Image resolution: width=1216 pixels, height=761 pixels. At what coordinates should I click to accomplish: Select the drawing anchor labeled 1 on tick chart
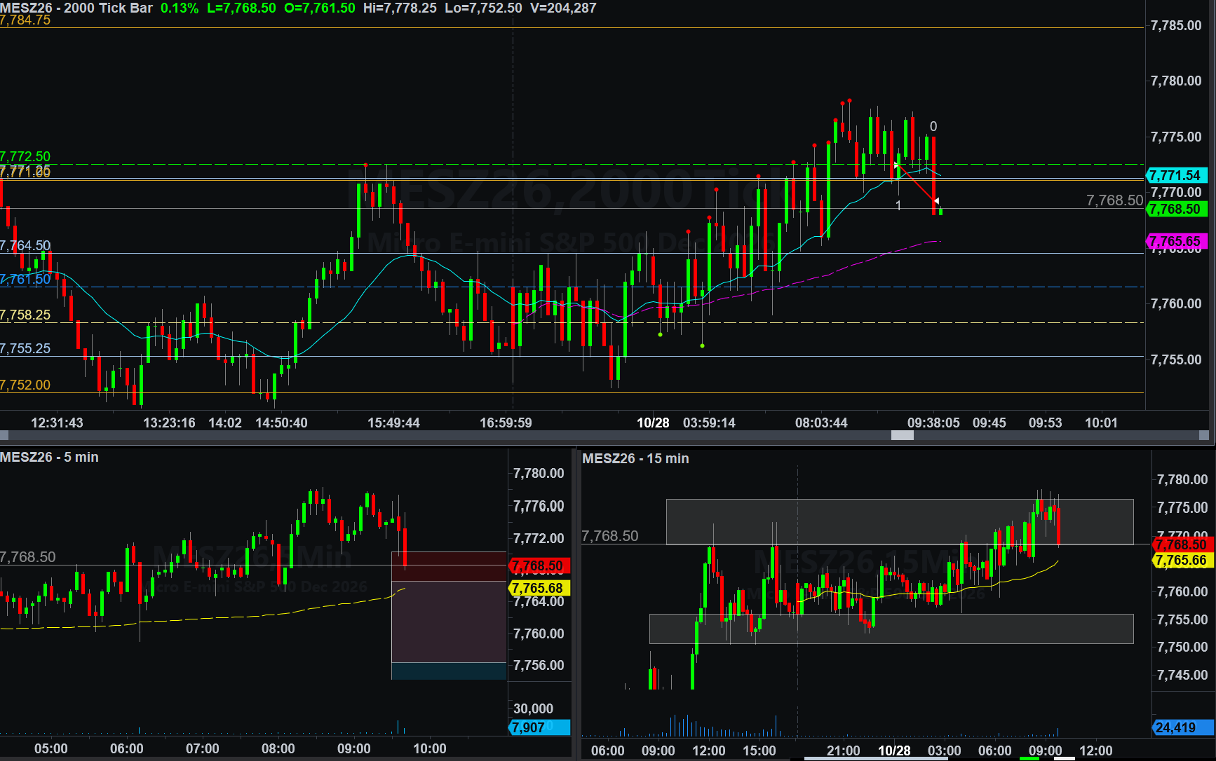coord(898,205)
